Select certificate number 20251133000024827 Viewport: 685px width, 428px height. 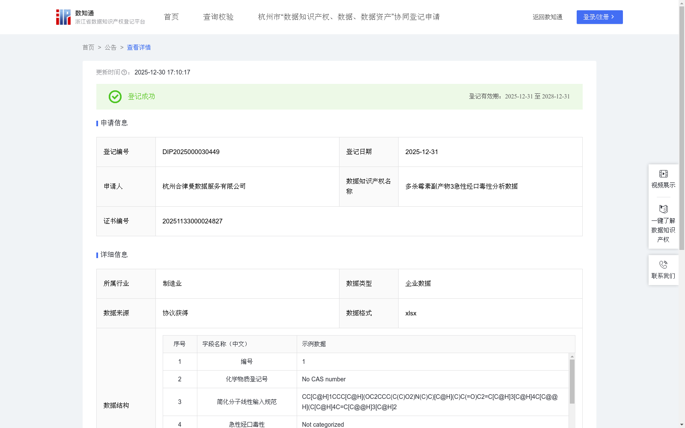[192, 221]
